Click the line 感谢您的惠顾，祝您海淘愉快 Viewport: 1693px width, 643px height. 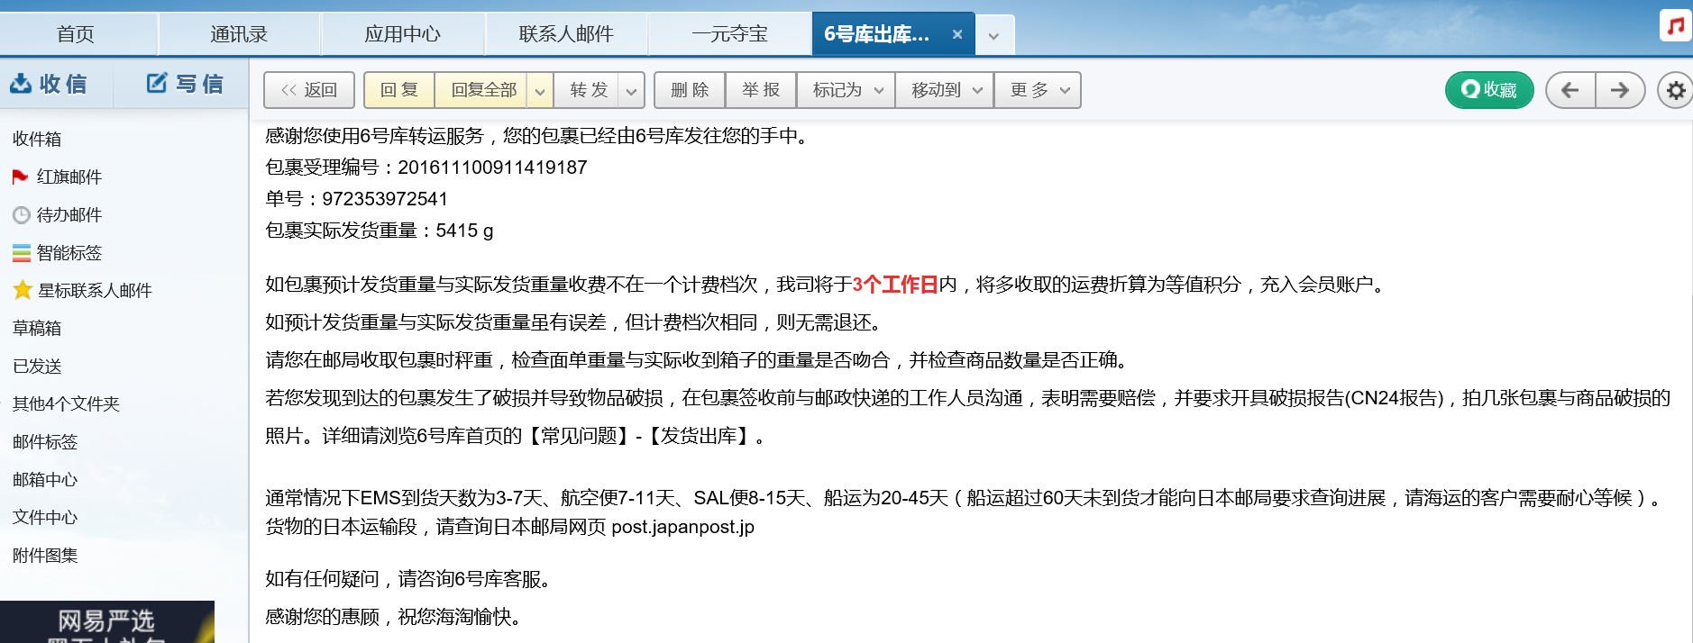point(393,617)
